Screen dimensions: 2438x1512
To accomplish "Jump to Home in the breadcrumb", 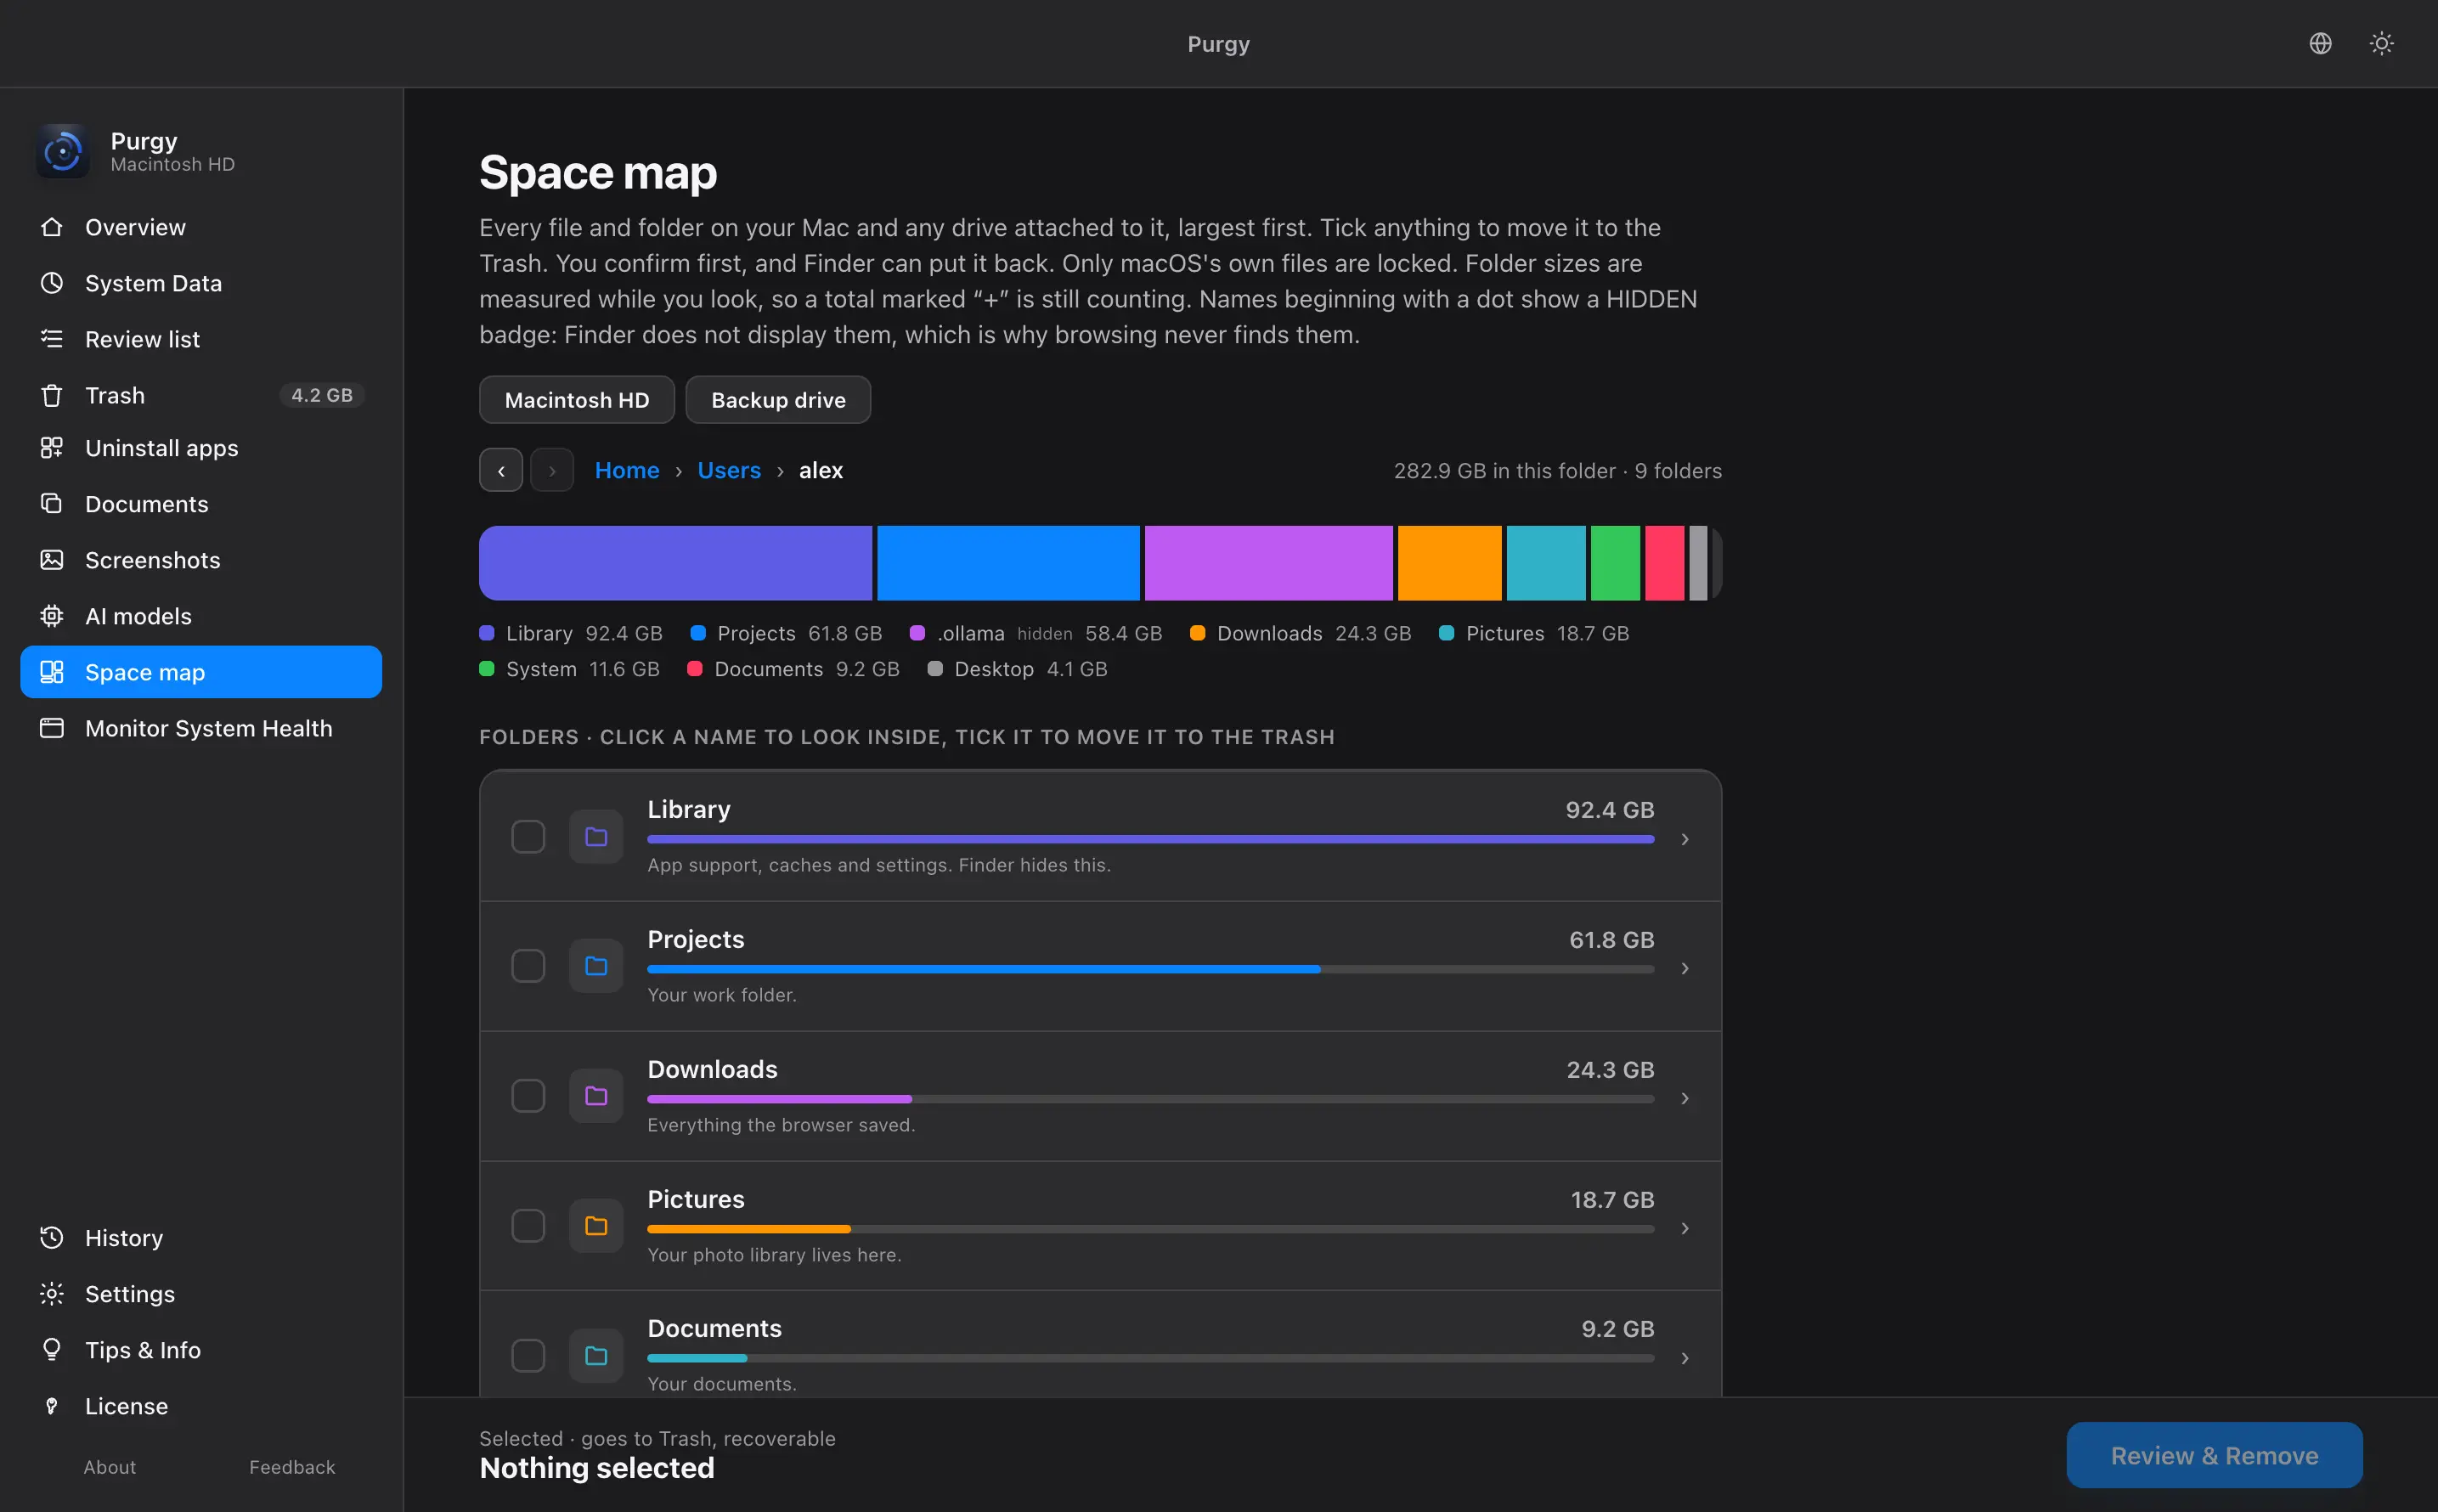I will point(627,470).
